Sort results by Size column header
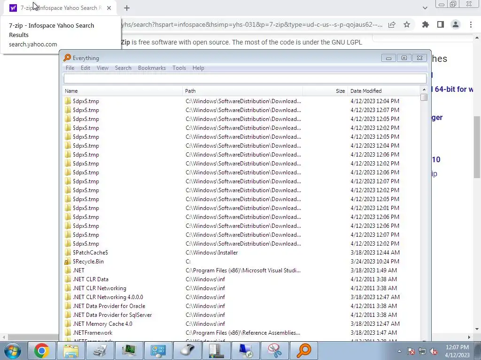481x360 pixels. 325,91
